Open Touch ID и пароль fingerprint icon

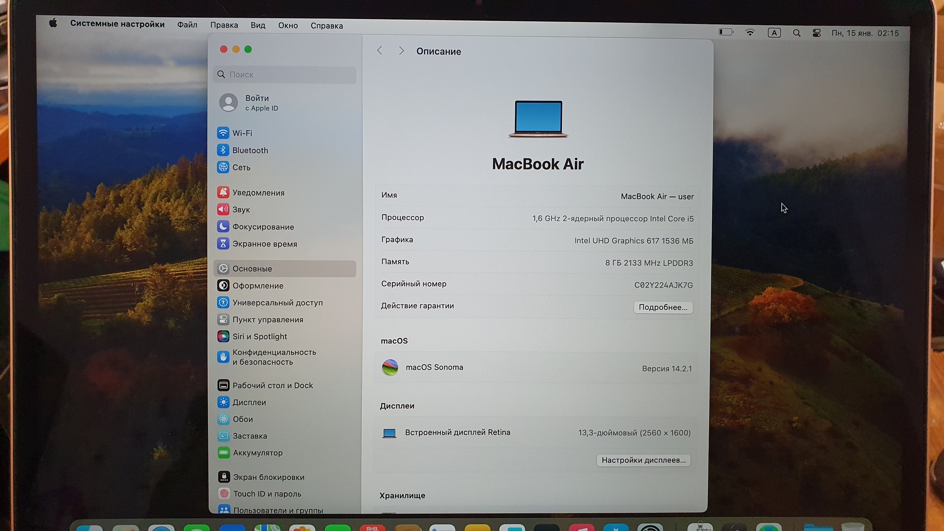224,494
